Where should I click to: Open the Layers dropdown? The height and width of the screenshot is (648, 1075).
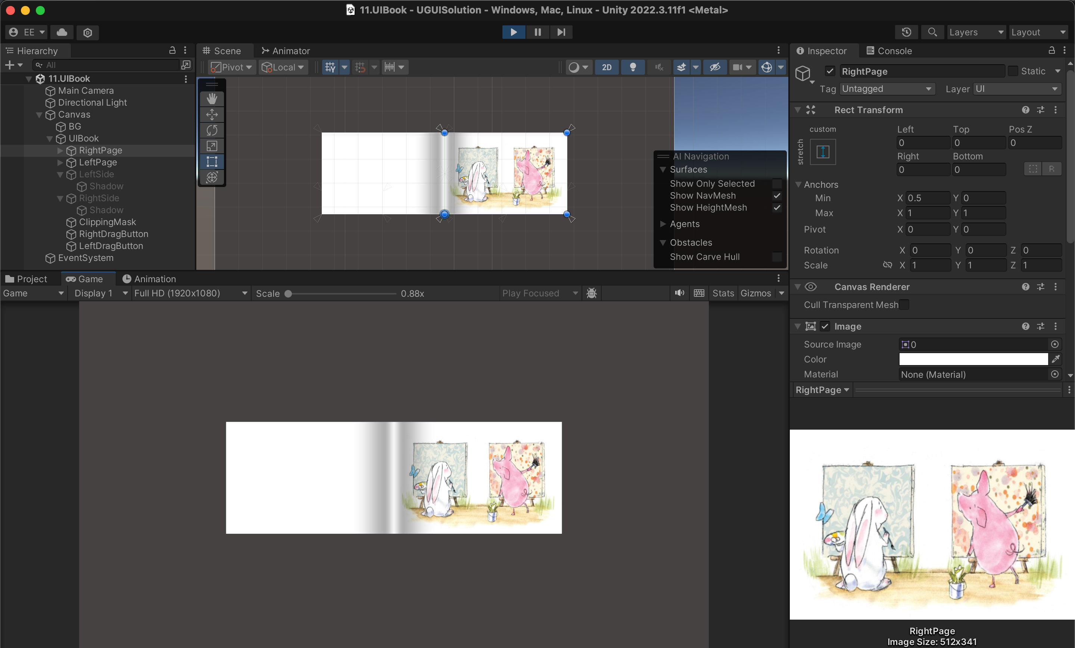[x=976, y=32]
